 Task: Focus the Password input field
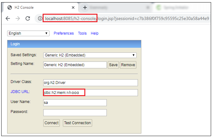(75, 113)
